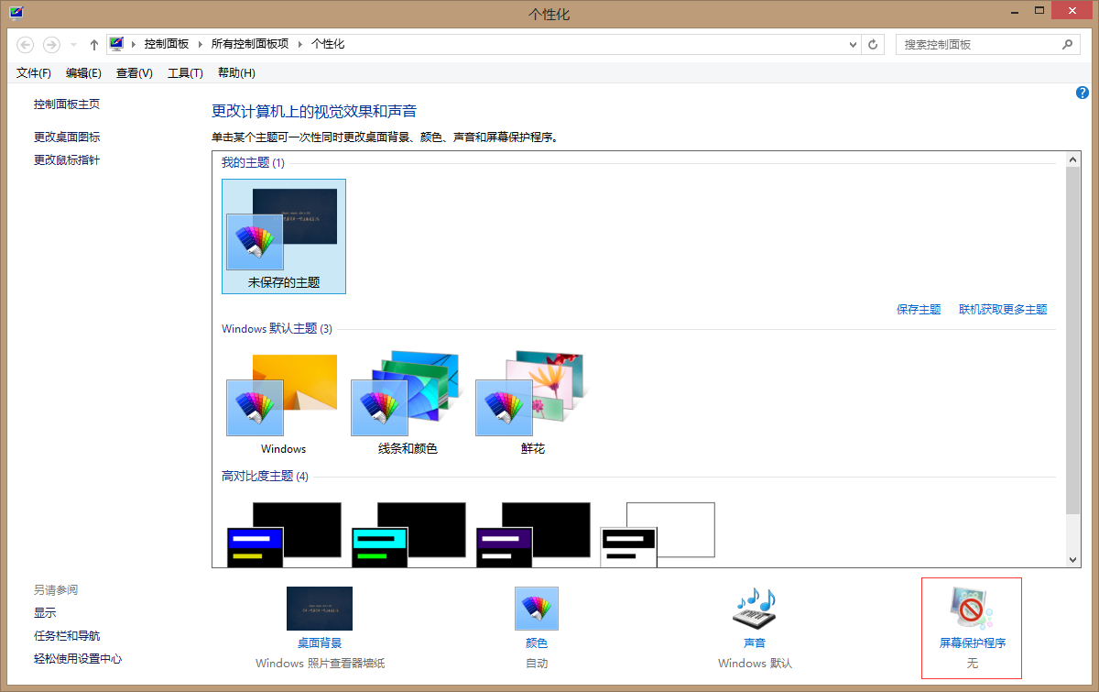Open the 屏幕保护程序 screen saver icon
This screenshot has width=1099, height=692.
(972, 609)
